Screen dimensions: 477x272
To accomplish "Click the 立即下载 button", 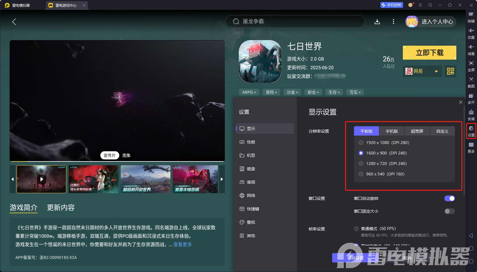I will coord(429,53).
